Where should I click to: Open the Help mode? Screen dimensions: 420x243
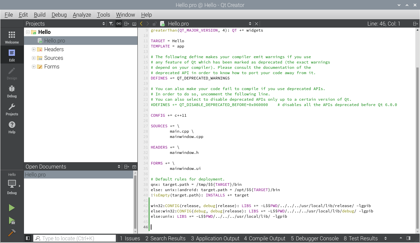12,127
